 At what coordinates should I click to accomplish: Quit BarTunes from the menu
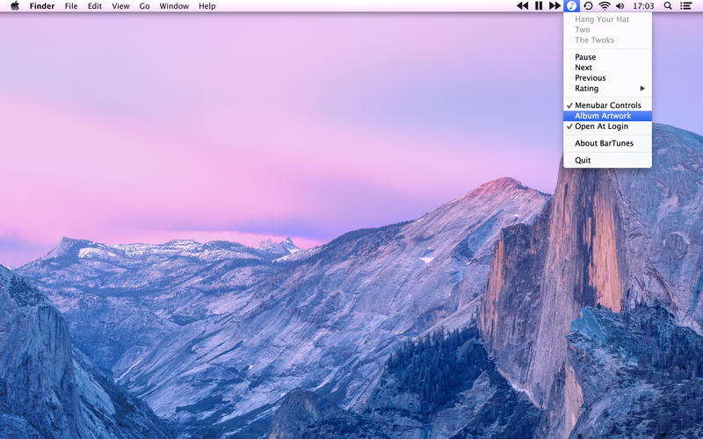(x=583, y=161)
